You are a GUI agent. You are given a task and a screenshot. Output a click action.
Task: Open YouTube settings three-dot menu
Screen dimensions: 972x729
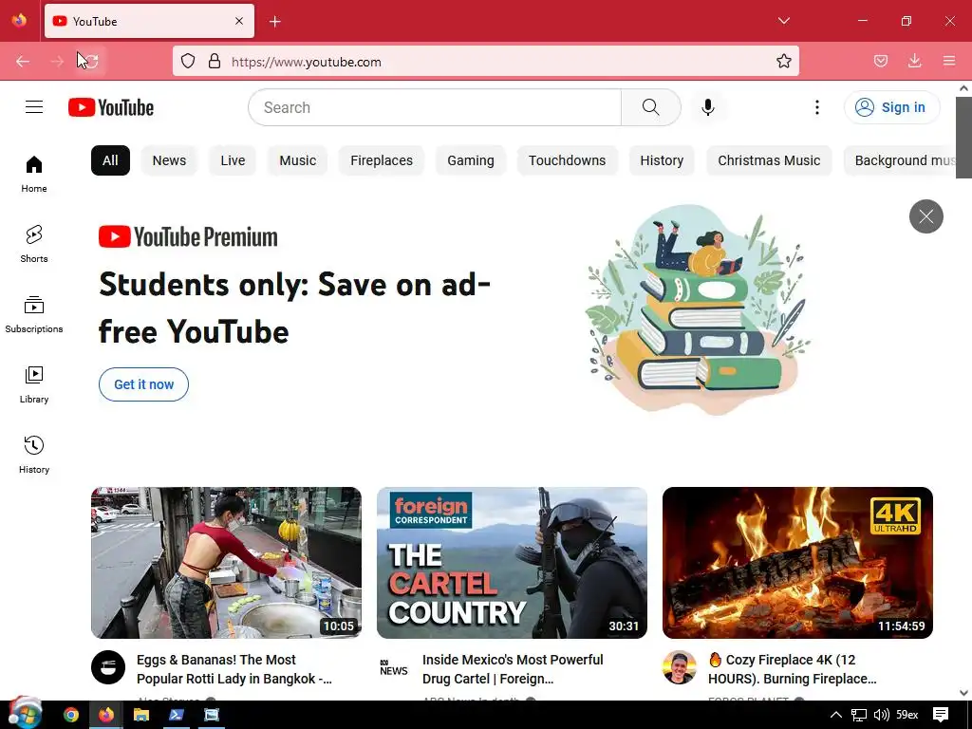point(817,107)
